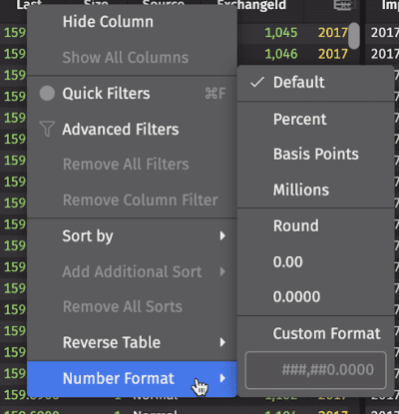The height and width of the screenshot is (414, 399).
Task: Expand the Reverse Table submenu arrow
Action: [222, 342]
